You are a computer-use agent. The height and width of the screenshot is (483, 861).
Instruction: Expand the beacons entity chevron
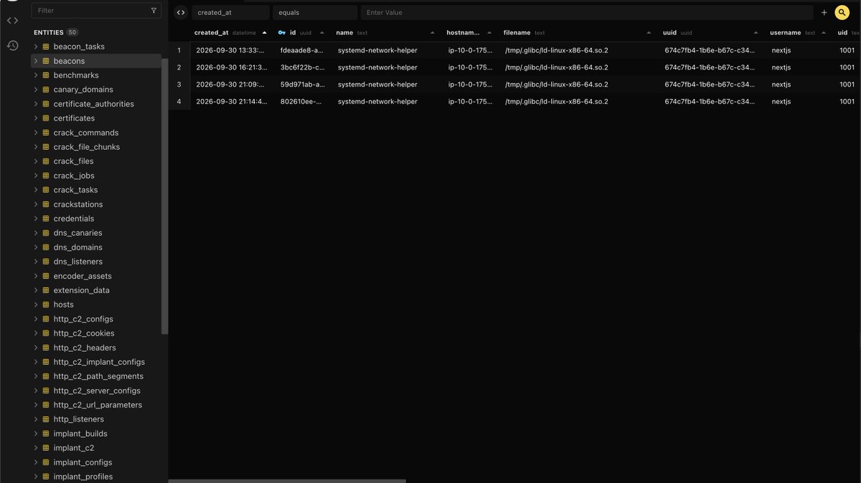[36, 61]
